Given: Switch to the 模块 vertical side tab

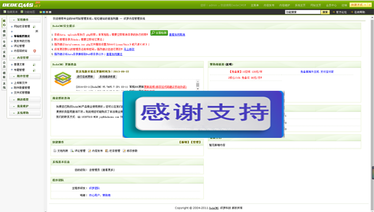Looking at the screenshot, I should (x=4, y=33).
